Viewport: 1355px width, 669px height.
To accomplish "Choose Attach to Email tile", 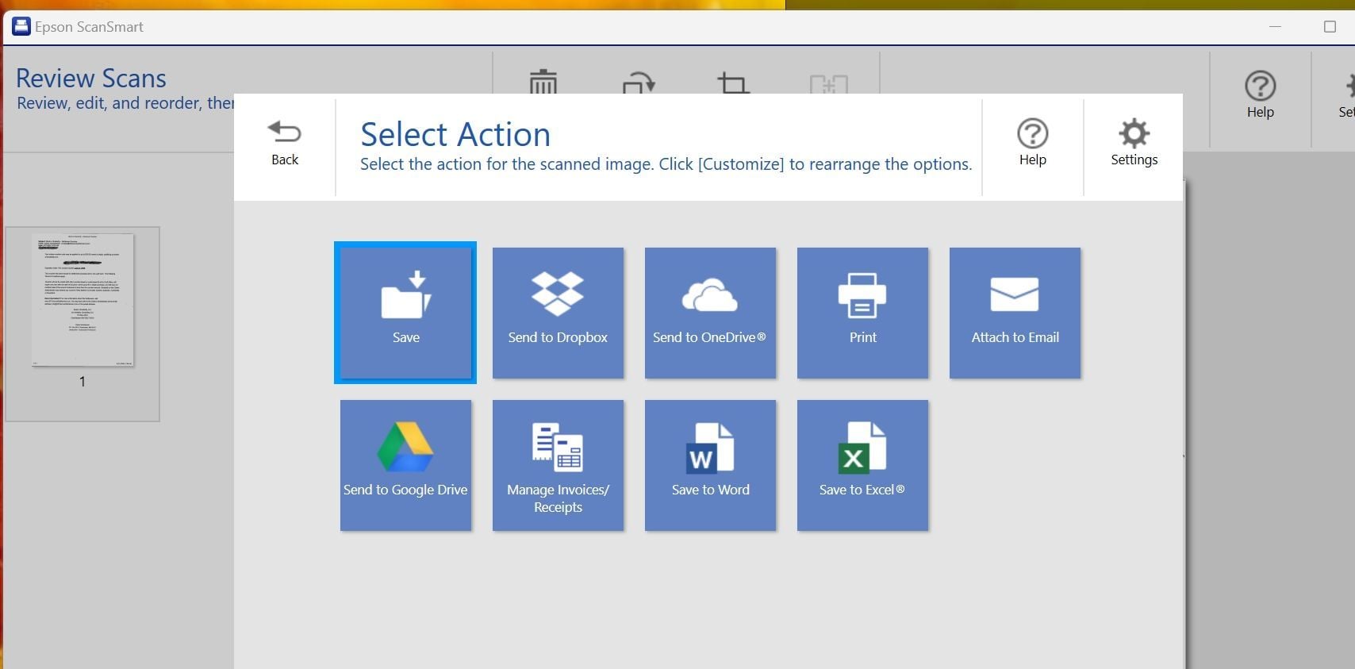I will [1015, 313].
